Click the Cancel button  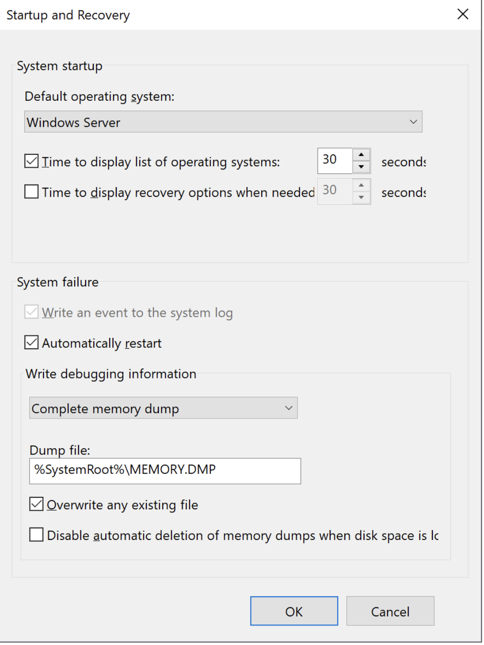[390, 611]
